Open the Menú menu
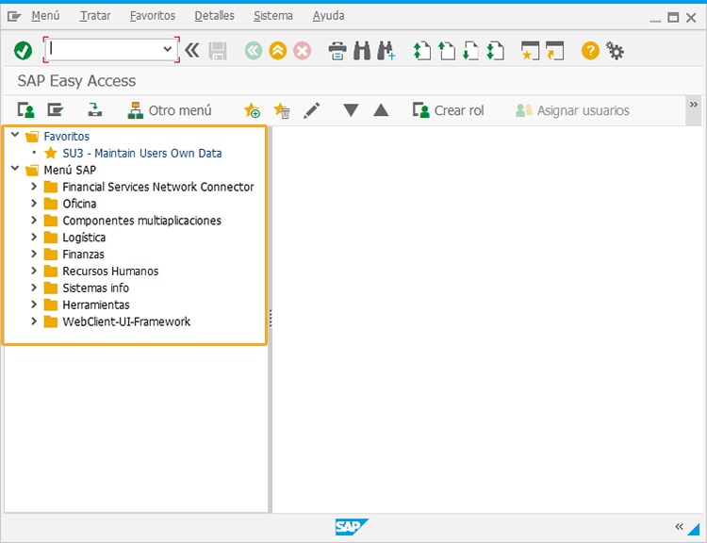The height and width of the screenshot is (543, 707). coord(45,16)
